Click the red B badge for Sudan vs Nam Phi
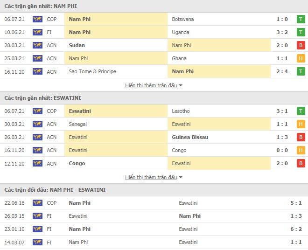Viewport: 308px width, 250px height. click(x=301, y=45)
